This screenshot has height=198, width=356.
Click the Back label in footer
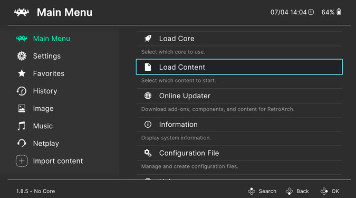click(x=303, y=191)
